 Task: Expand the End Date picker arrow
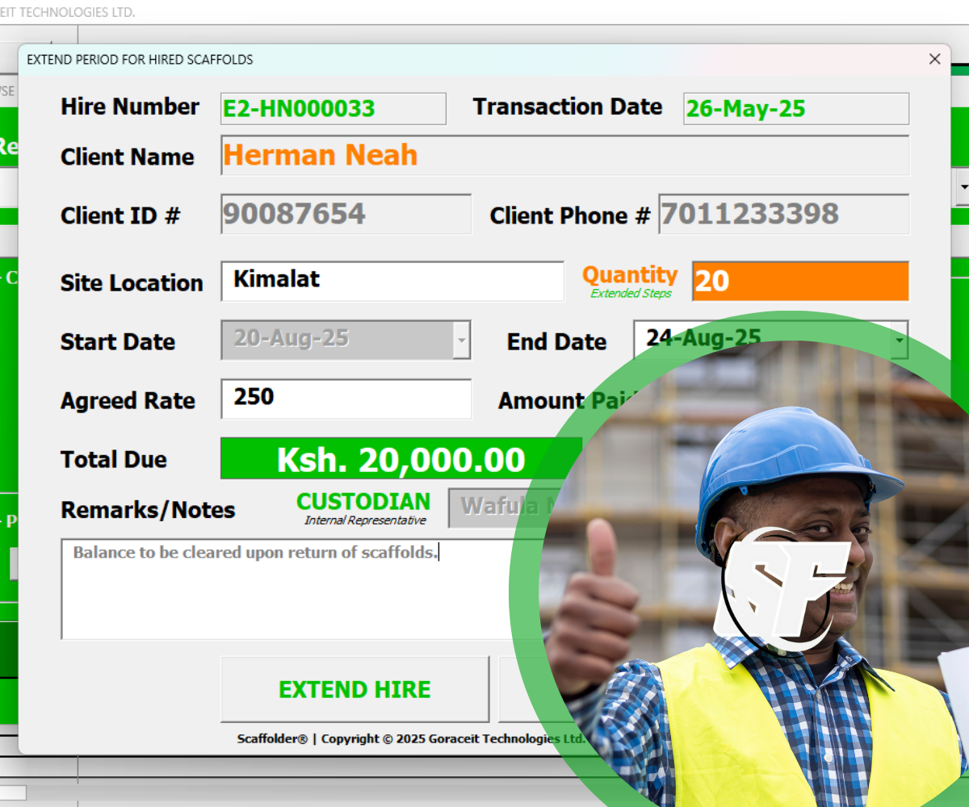click(899, 341)
